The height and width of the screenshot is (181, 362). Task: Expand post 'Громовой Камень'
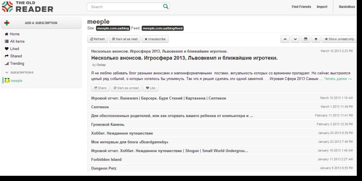[x=222, y=124]
